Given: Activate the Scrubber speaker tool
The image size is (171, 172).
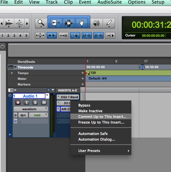Looking at the screenshot, I should (x=96, y=23).
